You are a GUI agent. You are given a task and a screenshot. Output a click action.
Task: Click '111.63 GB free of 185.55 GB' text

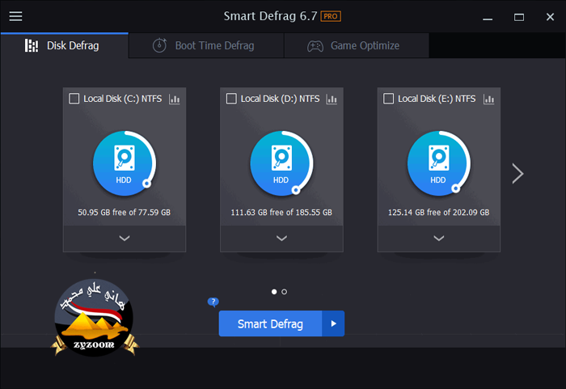[281, 213]
